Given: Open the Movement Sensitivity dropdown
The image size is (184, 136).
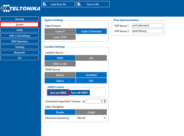Looking at the screenshot, I should click(91, 118).
